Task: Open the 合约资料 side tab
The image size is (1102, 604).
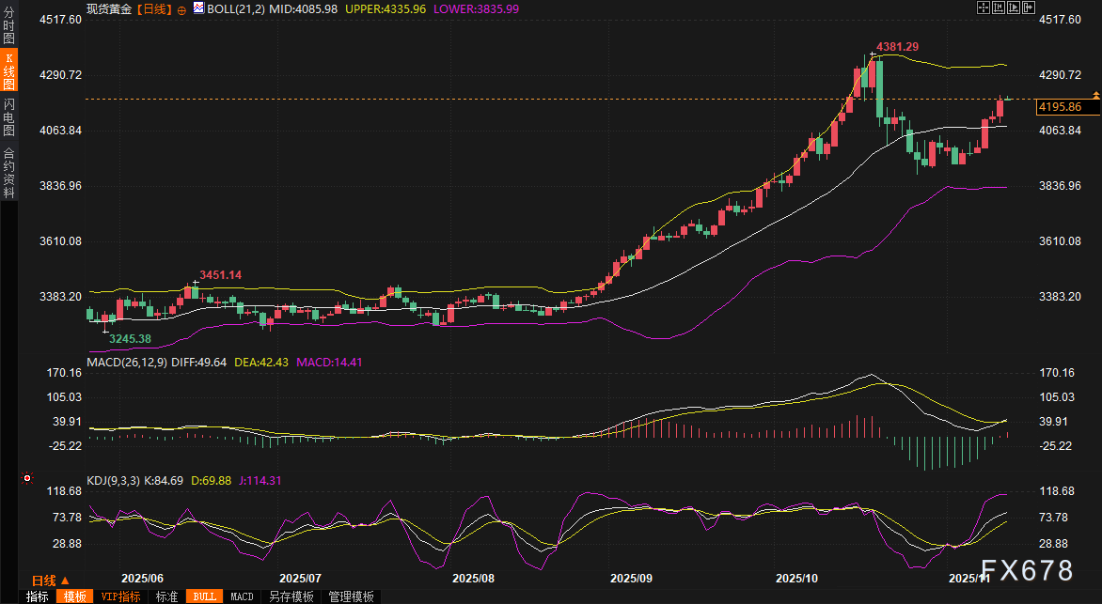Action: (x=8, y=172)
